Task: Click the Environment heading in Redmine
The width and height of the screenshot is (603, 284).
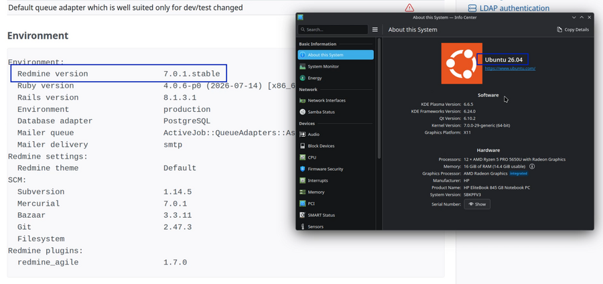Action: [x=38, y=35]
